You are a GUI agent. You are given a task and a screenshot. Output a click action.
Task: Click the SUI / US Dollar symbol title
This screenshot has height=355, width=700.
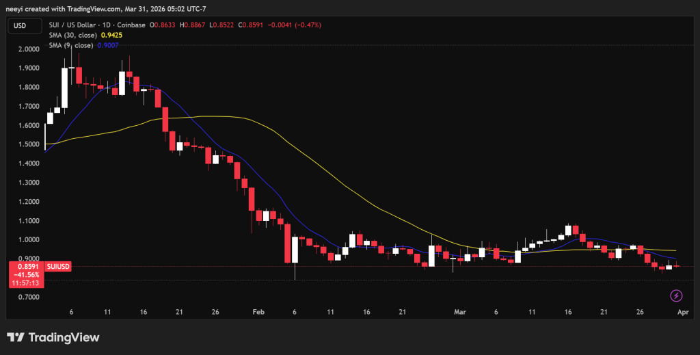click(x=97, y=25)
